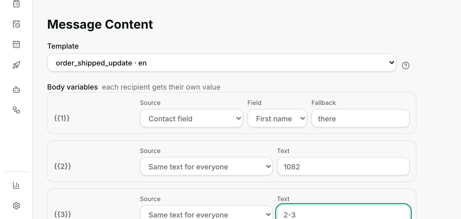Screen dimensions: 461x219
Task: Click the 'Fallback' column label
Action: click(x=323, y=103)
